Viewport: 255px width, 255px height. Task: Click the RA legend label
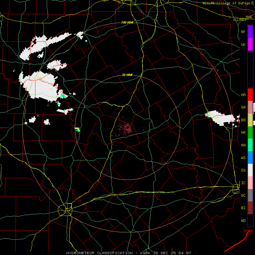pyautogui.click(x=243, y=145)
